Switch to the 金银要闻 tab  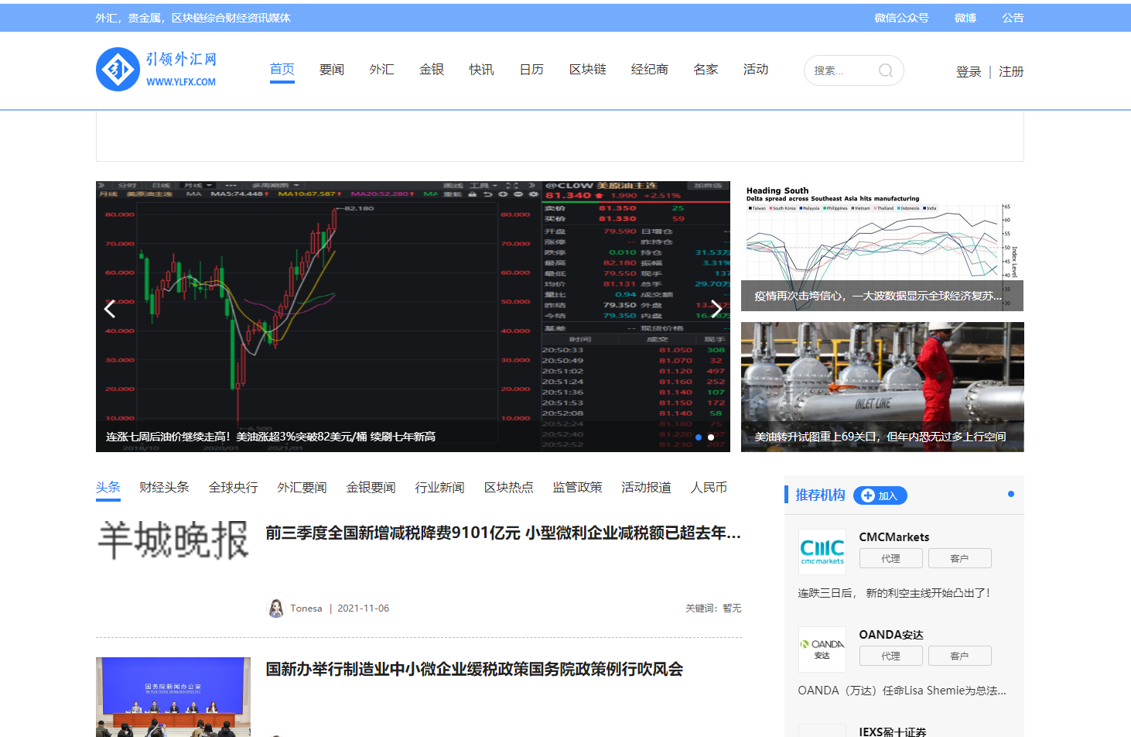coord(371,488)
